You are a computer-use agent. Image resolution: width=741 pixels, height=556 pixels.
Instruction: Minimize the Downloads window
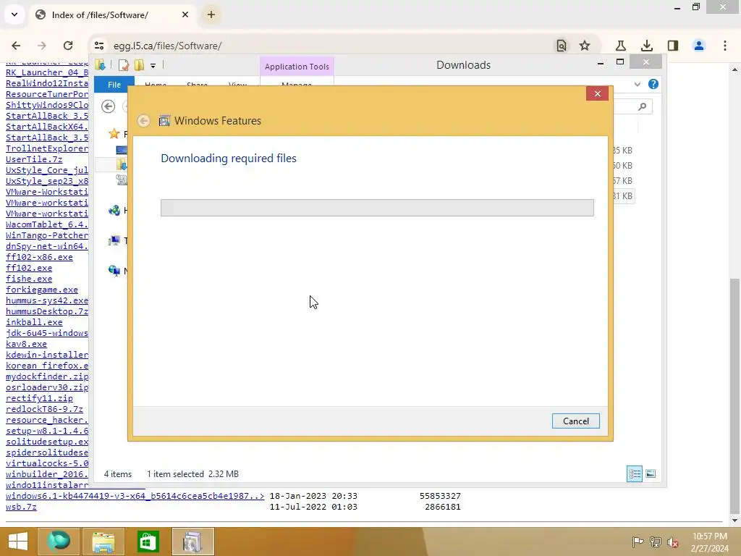pyautogui.click(x=600, y=63)
